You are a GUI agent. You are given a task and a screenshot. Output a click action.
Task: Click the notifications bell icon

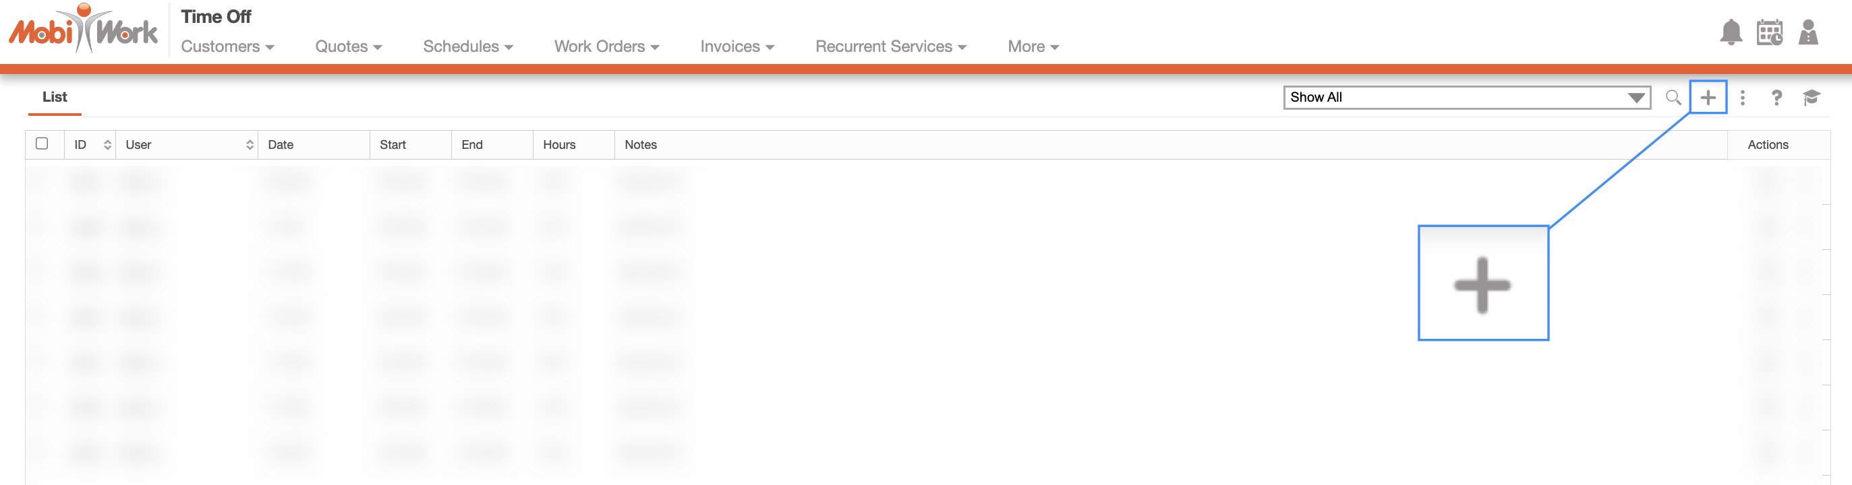1731,32
